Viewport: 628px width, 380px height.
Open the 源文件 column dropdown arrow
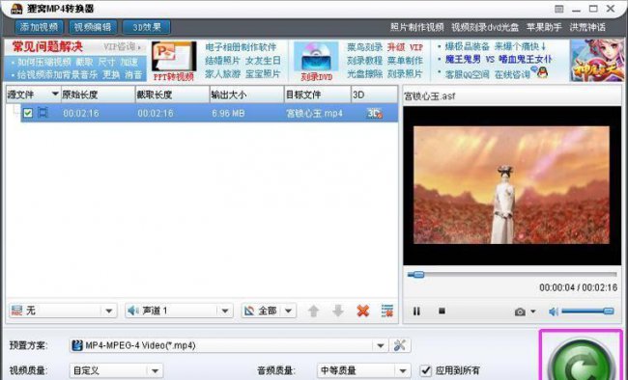[x=55, y=95]
